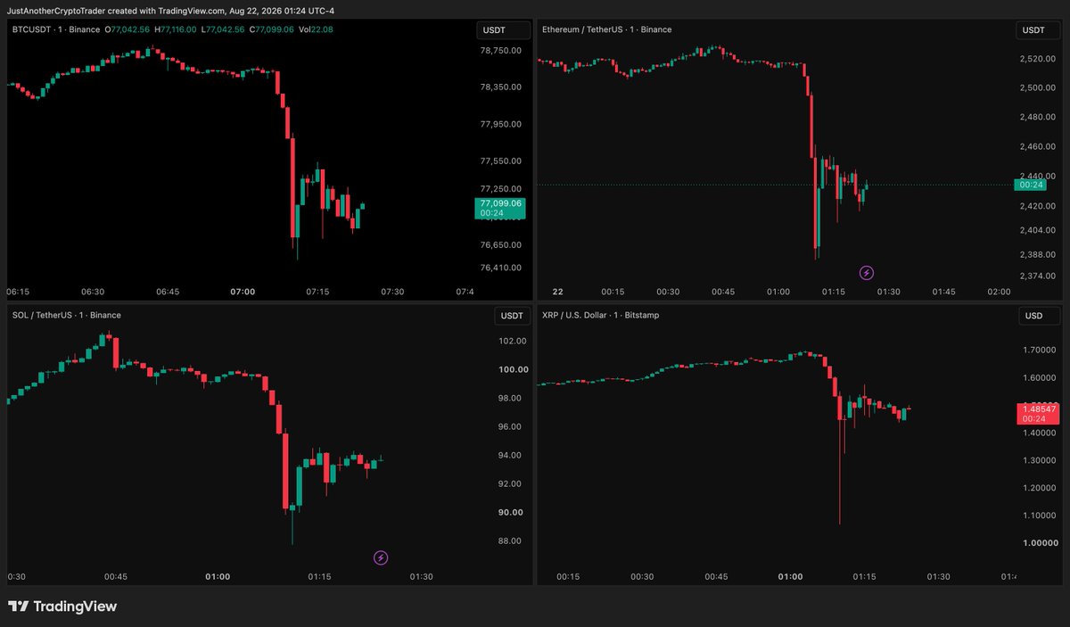Click the lightning bolt icon in SOL chart

point(381,558)
